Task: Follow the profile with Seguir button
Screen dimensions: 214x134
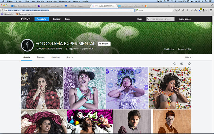Action: pos(104,43)
